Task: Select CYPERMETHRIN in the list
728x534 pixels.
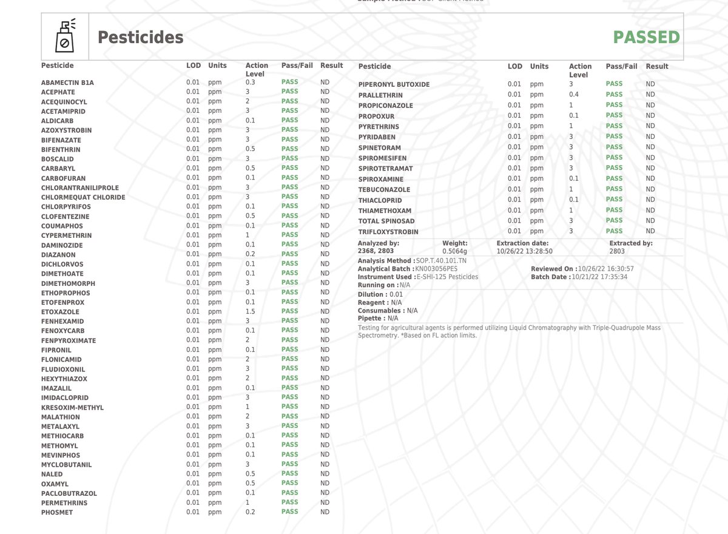Action: 67,235
